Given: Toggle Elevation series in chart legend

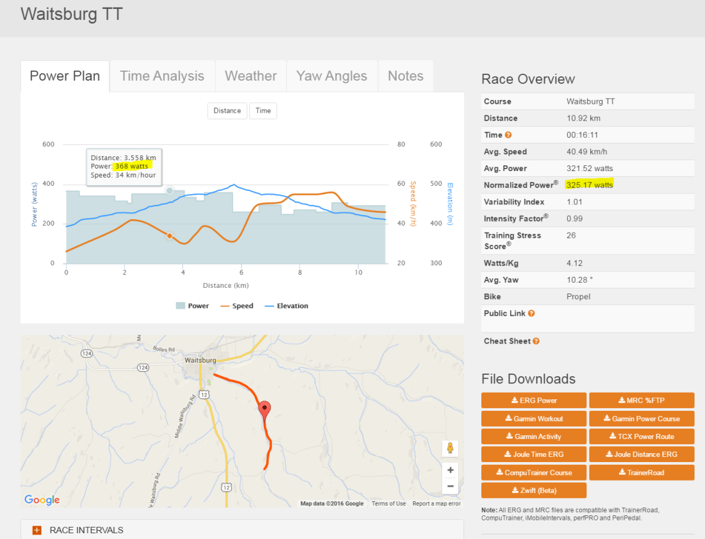Looking at the screenshot, I should (286, 306).
